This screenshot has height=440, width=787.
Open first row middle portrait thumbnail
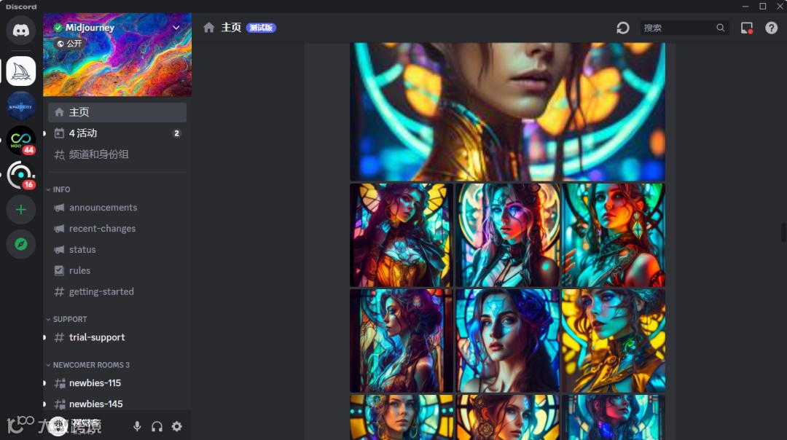(507, 235)
